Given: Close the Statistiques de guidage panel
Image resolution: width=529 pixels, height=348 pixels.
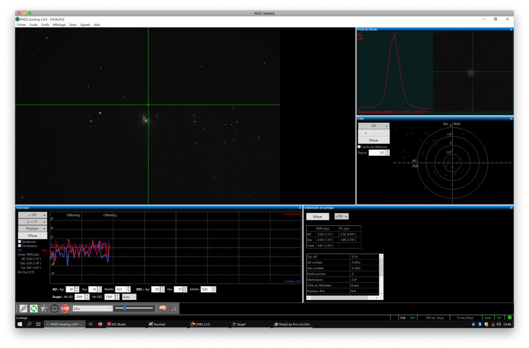Looking at the screenshot, I should (x=511, y=208).
